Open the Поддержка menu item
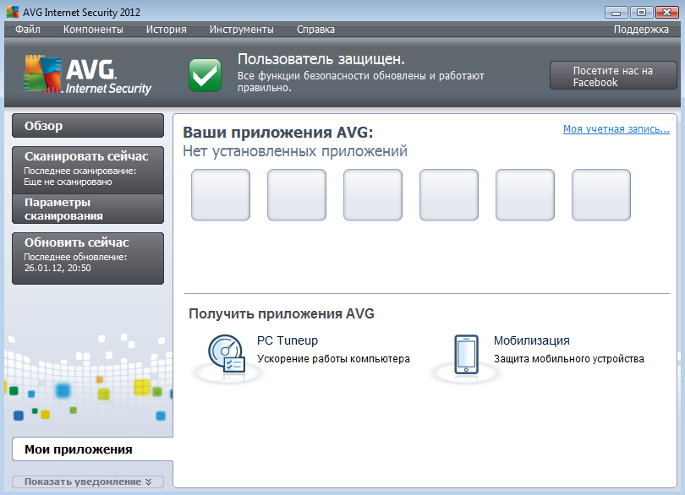Viewport: 685px width, 495px height. coord(641,30)
